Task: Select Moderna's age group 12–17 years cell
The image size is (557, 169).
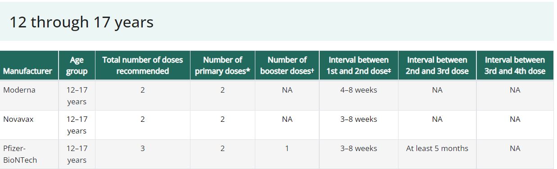Action: (x=77, y=95)
